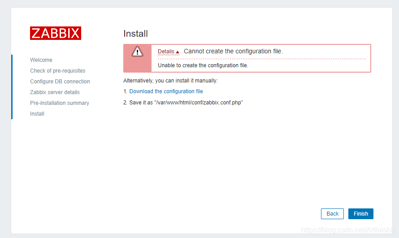Image resolution: width=399 pixels, height=238 pixels.
Task: Download the configuration file link
Action: pos(166,91)
